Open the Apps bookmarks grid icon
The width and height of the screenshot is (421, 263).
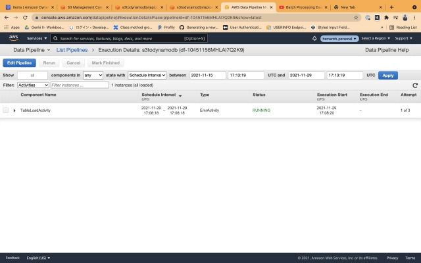(x=7, y=28)
